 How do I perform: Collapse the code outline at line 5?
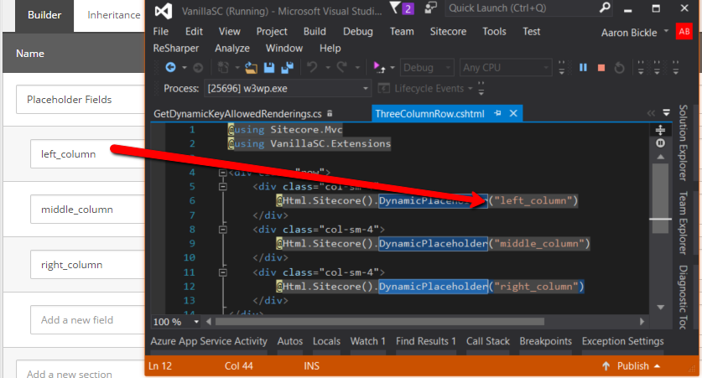pos(222,187)
